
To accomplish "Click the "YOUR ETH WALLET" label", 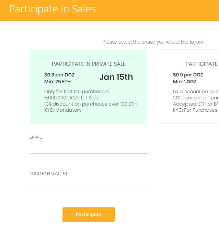I will (49, 174).
